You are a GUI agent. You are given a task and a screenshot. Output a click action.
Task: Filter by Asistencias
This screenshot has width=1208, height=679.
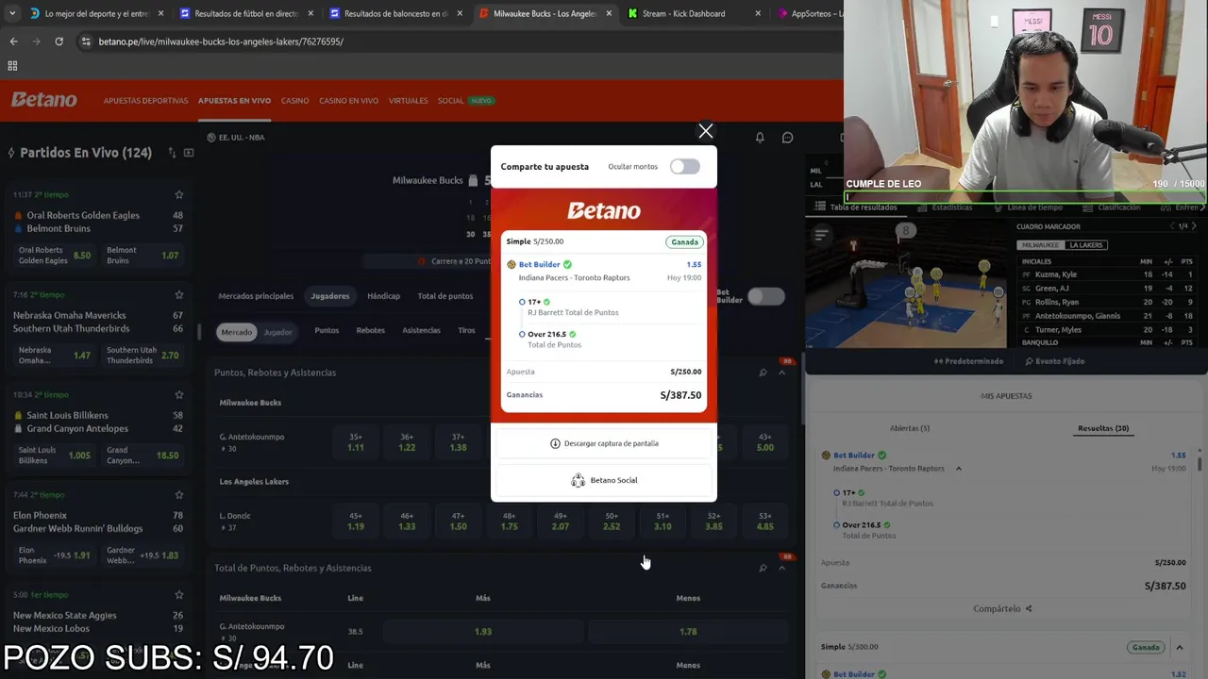pos(421,331)
